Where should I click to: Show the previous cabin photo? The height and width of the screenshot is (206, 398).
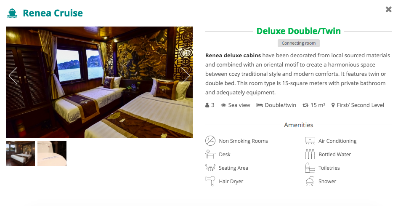click(x=13, y=76)
